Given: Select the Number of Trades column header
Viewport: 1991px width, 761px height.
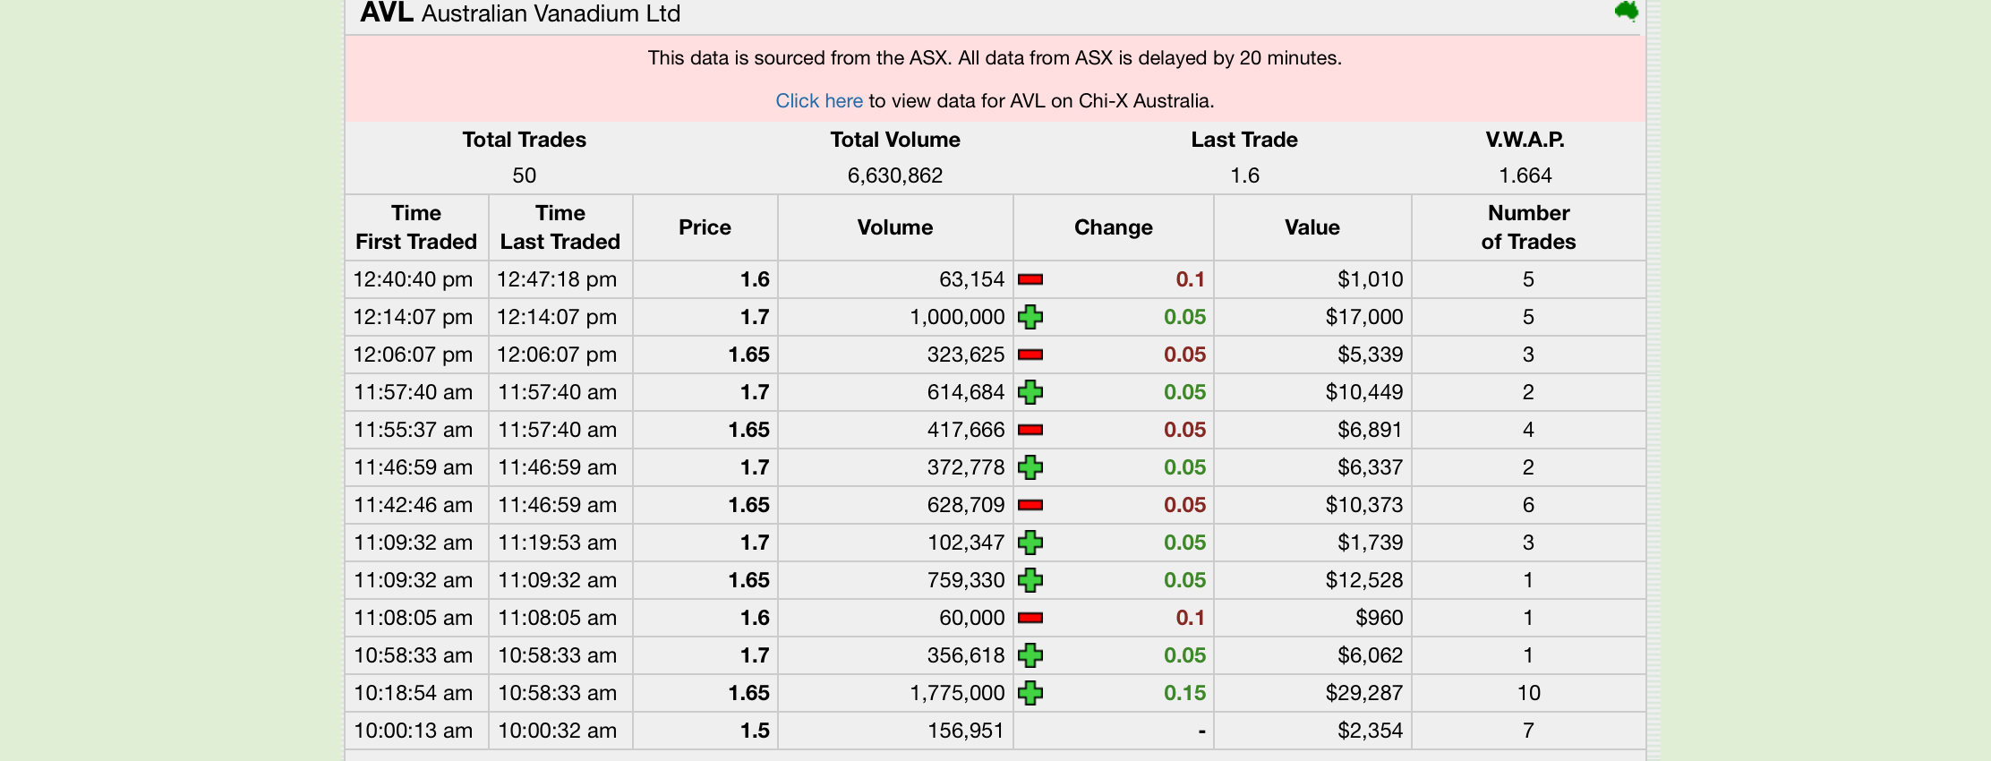Looking at the screenshot, I should point(1528,227).
